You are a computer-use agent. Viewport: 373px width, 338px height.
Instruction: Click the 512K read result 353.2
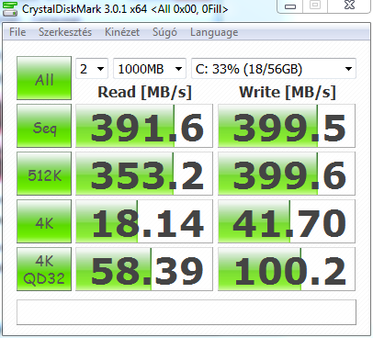point(144,174)
